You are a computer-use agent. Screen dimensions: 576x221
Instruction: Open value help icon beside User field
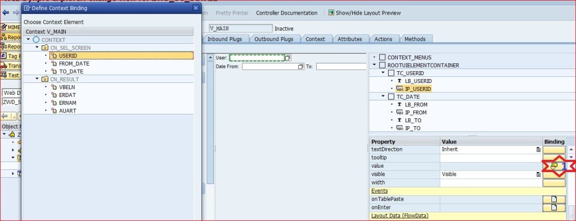pos(288,58)
